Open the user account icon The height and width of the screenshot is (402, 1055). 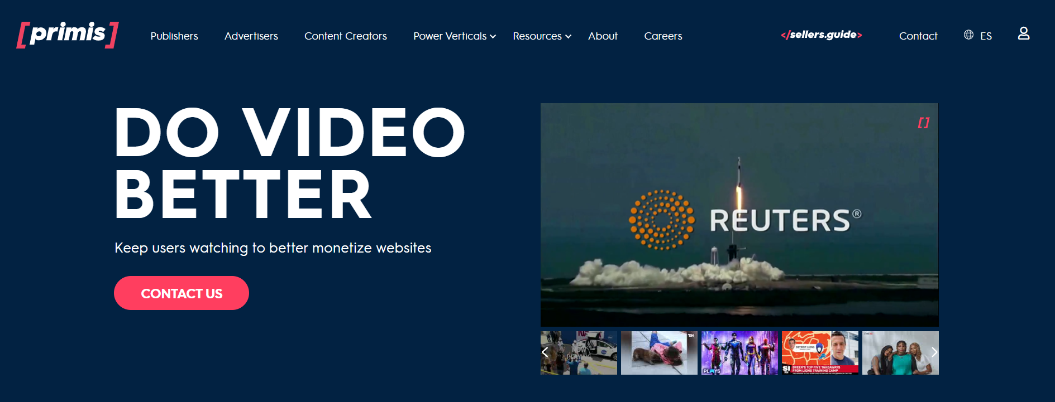pyautogui.click(x=1023, y=34)
